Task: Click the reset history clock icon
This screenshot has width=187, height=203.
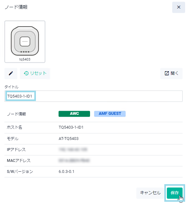Action: 26,73
